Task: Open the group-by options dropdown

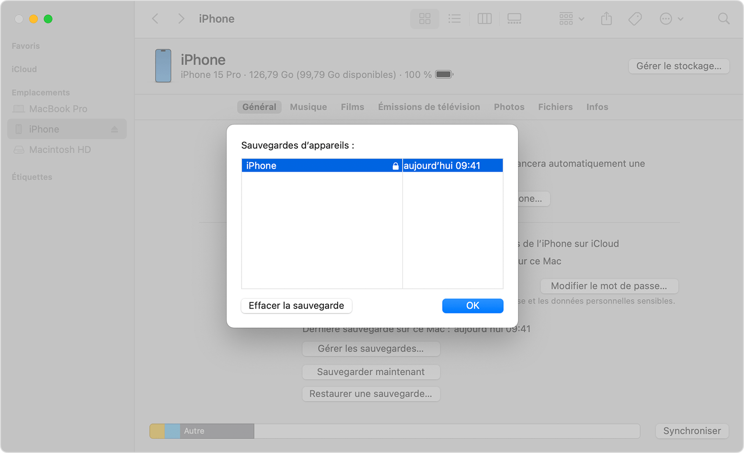Action: 571,19
